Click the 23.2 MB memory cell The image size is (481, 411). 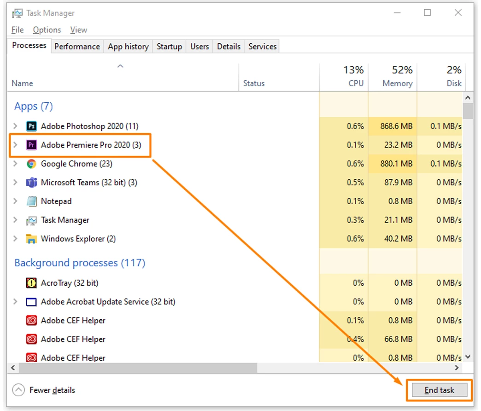coord(393,145)
